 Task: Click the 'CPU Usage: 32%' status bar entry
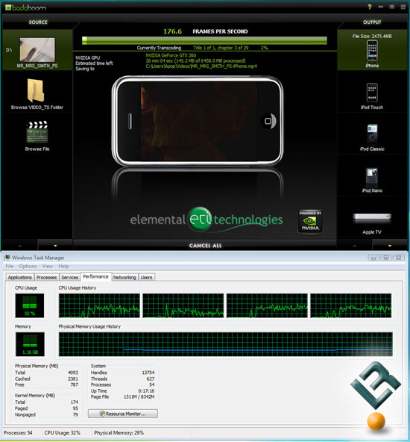(x=62, y=433)
